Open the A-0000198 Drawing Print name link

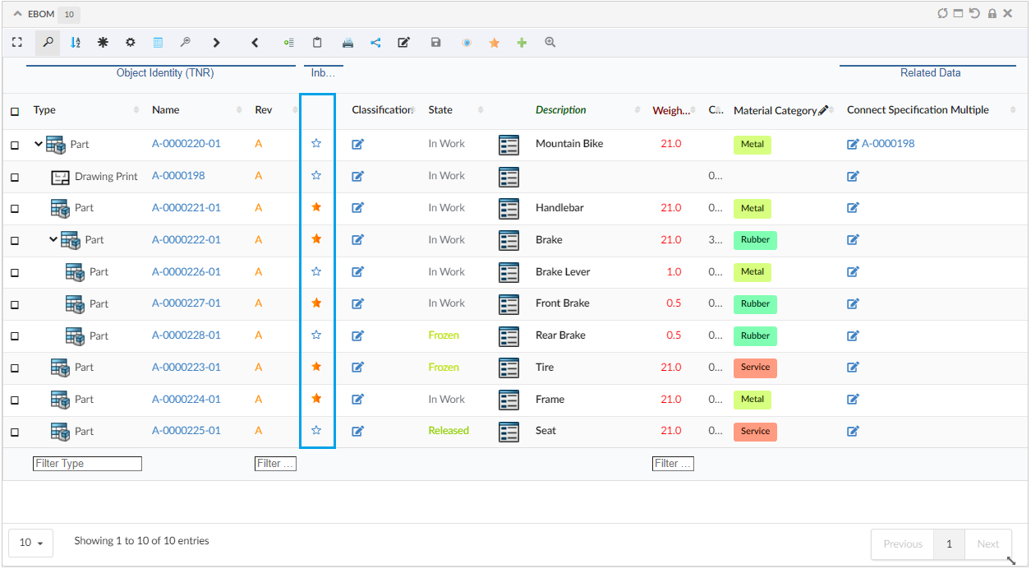[x=178, y=176]
